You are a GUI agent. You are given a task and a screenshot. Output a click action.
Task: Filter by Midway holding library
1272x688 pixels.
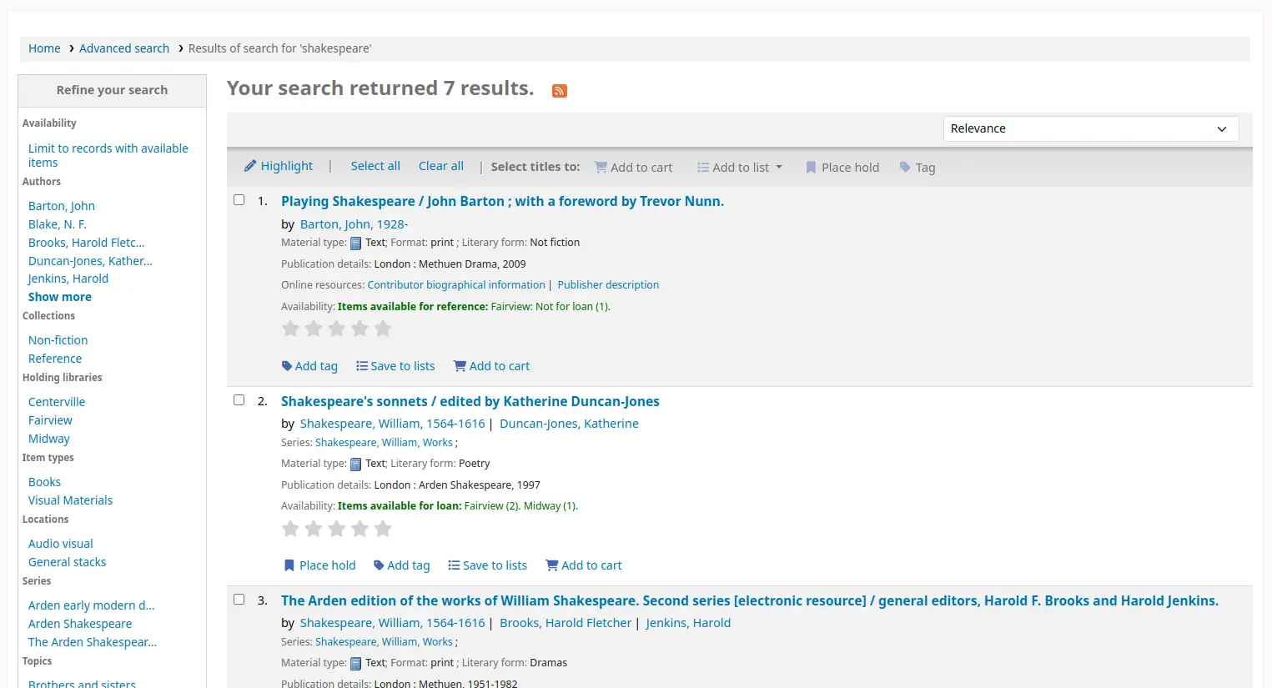pos(49,439)
